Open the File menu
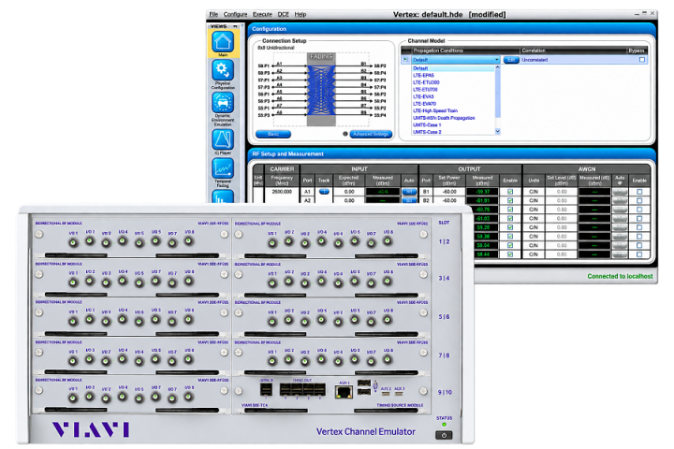The height and width of the screenshot is (449, 674). [213, 14]
